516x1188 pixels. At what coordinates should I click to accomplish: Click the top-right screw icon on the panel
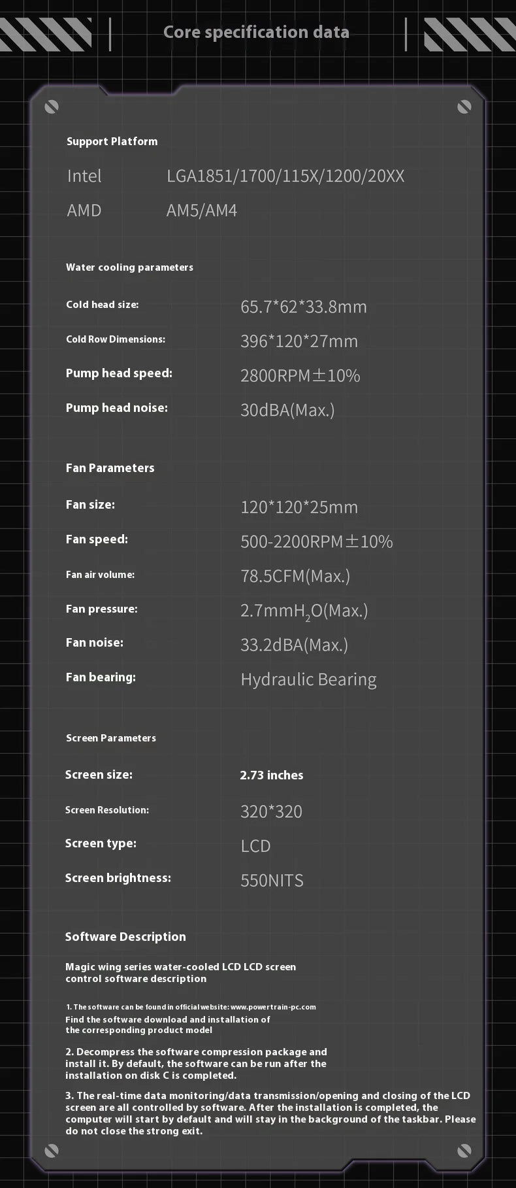point(464,107)
